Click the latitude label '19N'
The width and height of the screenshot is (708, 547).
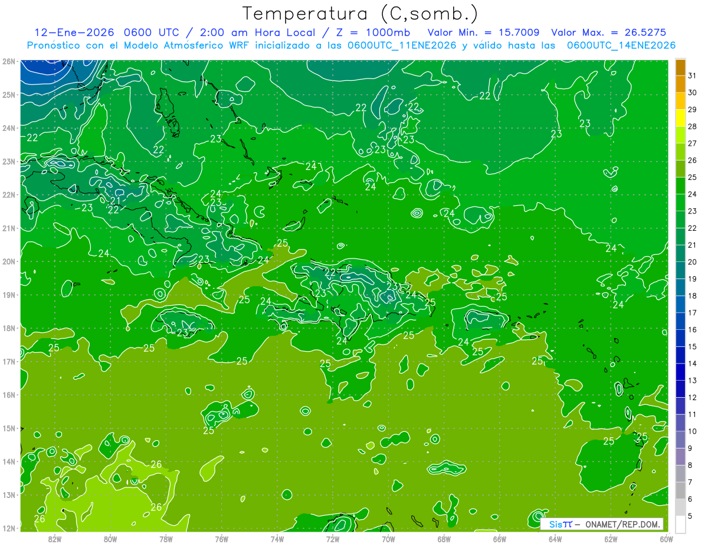(x=9, y=294)
